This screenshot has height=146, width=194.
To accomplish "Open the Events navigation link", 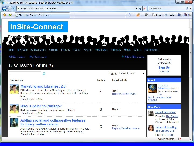I will [x=88, y=50].
